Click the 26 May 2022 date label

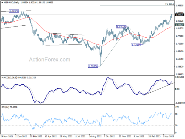pyautogui.click(x=66, y=136)
